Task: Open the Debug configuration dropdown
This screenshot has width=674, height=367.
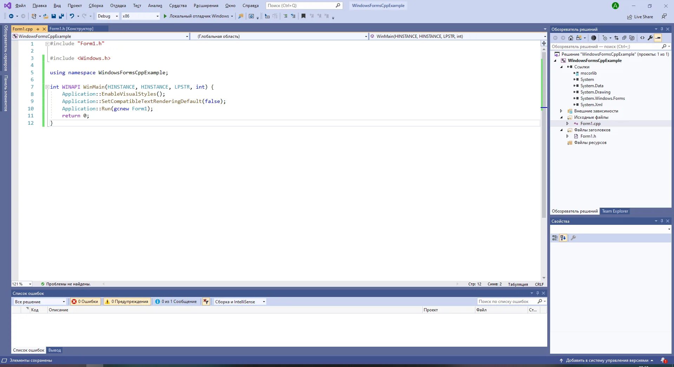Action: click(108, 16)
